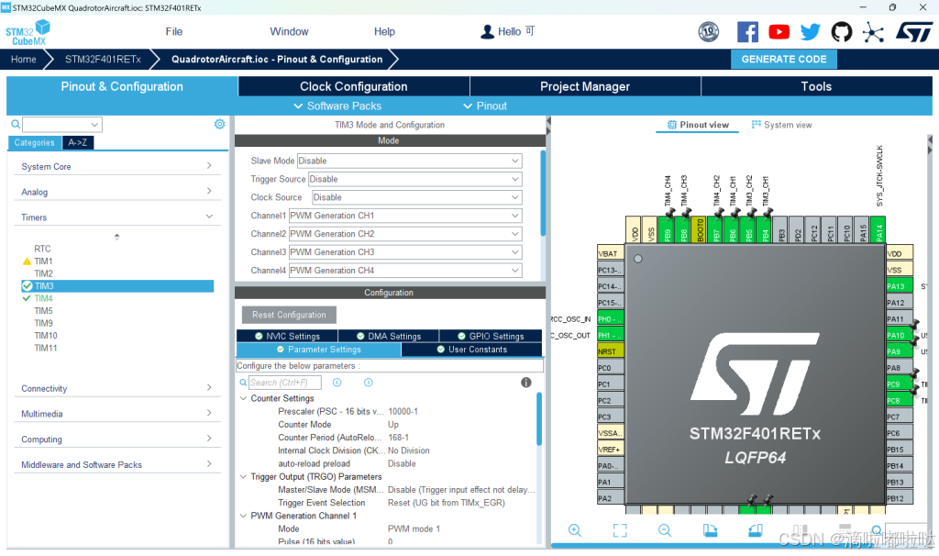The height and width of the screenshot is (556, 939).
Task: Click the left panel search magnifier icon
Action: (x=16, y=124)
